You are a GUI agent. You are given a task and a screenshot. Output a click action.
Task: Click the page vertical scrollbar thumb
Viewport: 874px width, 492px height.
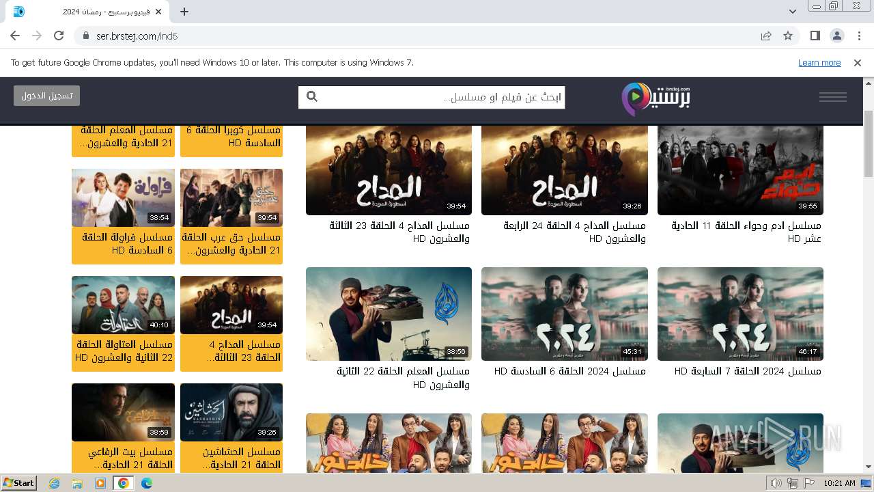pyautogui.click(x=869, y=143)
